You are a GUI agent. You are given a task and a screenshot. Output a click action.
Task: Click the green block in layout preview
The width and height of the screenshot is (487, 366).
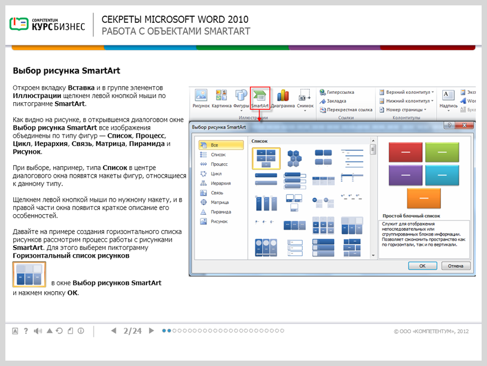(x=442, y=152)
